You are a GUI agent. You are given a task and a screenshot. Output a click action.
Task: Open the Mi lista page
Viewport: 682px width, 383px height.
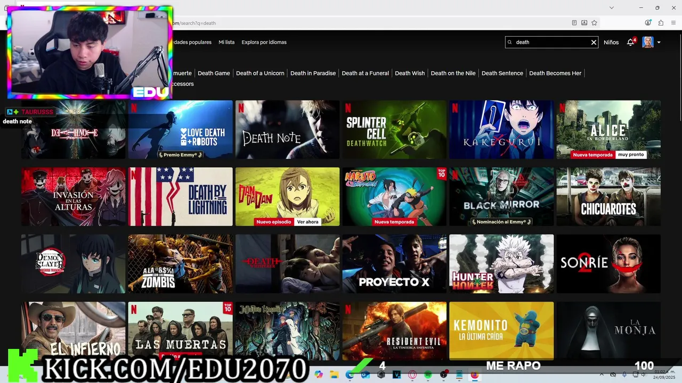coord(226,42)
